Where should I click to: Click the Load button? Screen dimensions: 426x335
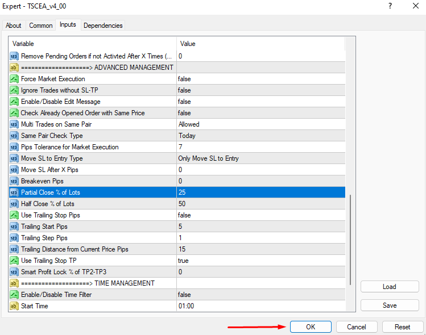[390, 287]
